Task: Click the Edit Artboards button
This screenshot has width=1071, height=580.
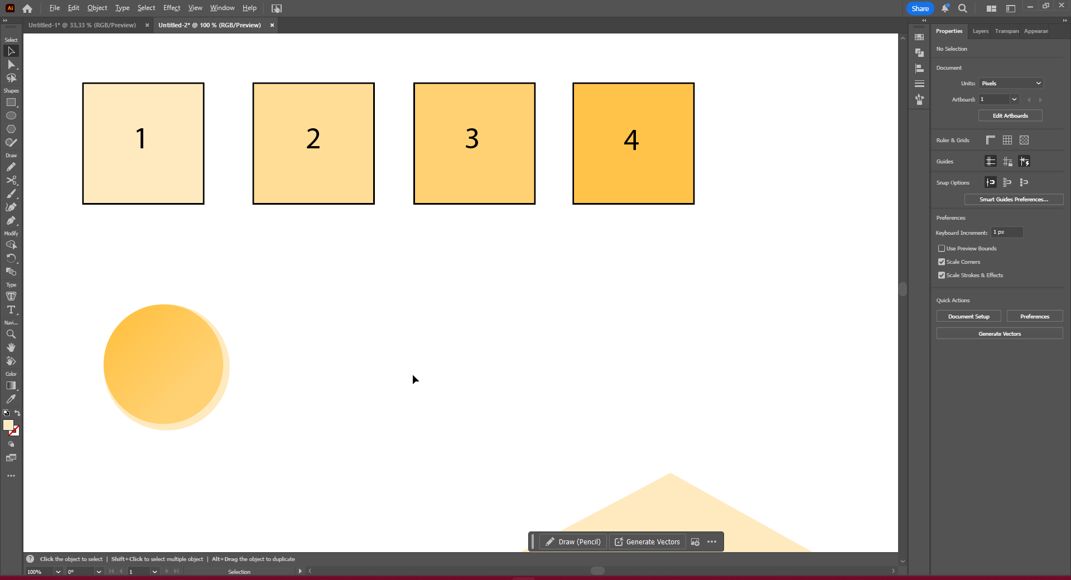Action: point(1010,116)
